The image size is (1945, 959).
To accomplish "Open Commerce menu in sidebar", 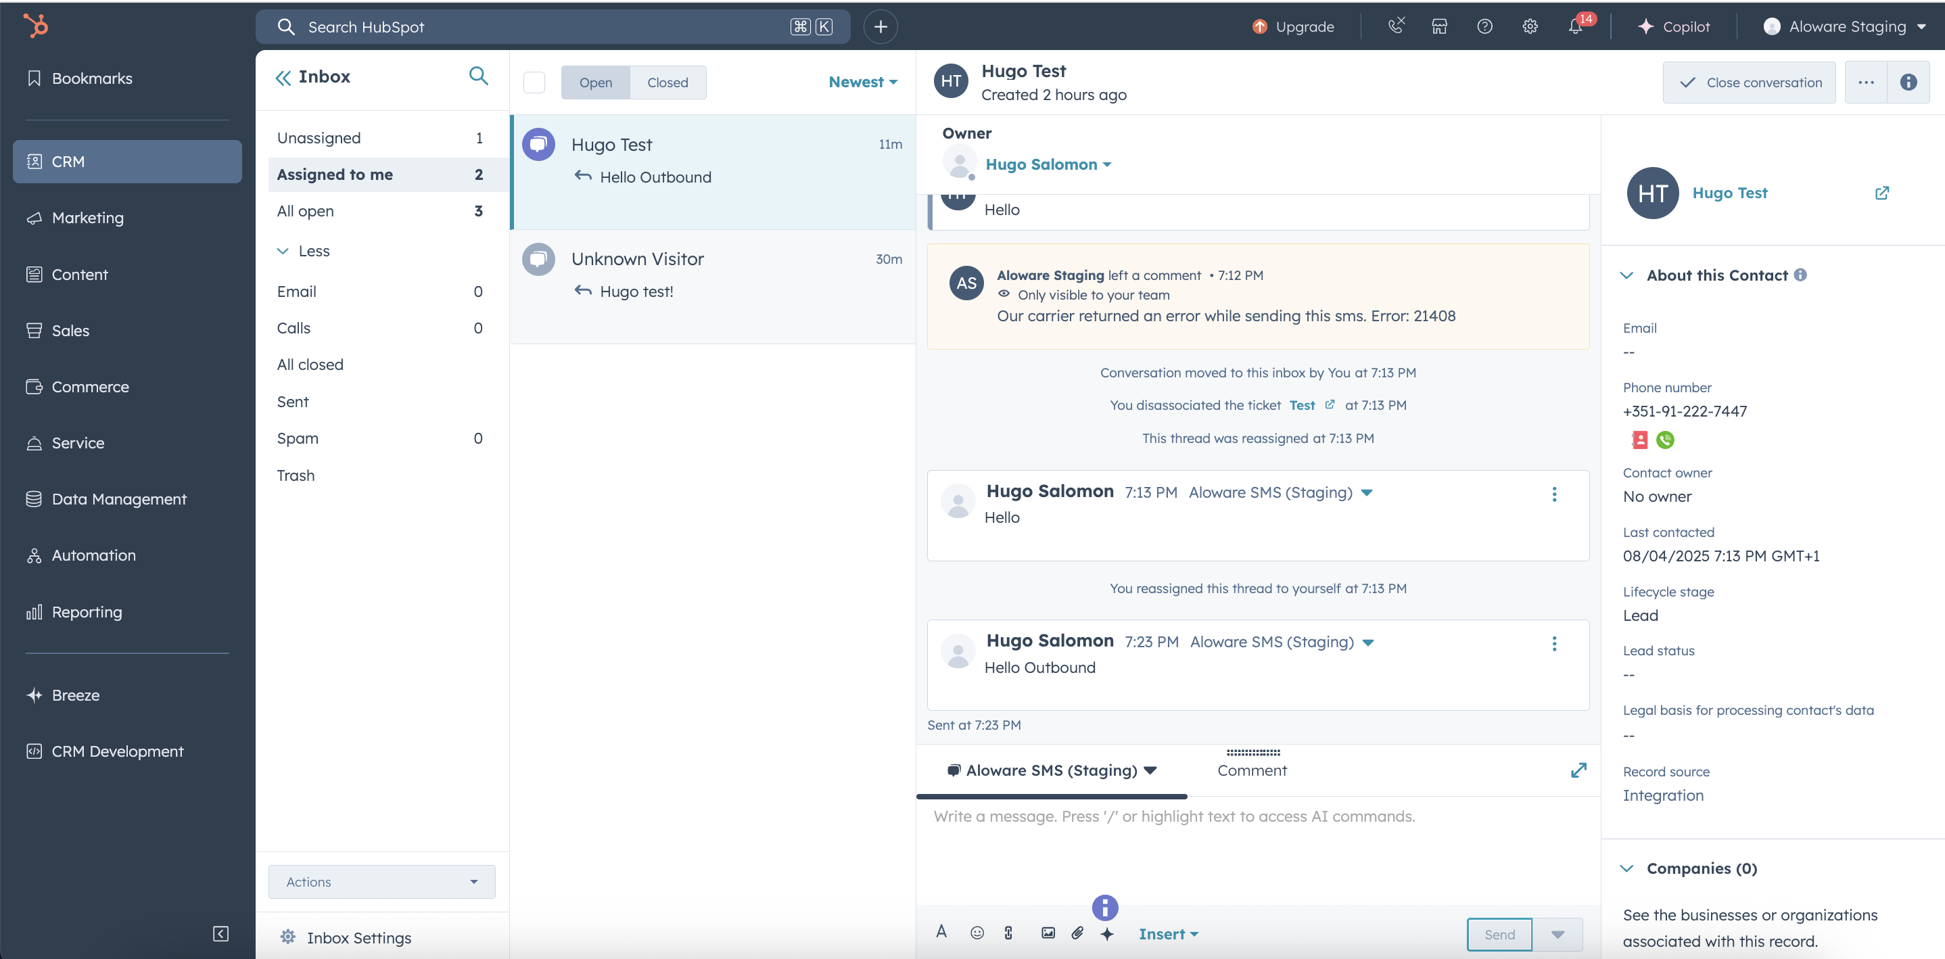I will pyautogui.click(x=127, y=386).
